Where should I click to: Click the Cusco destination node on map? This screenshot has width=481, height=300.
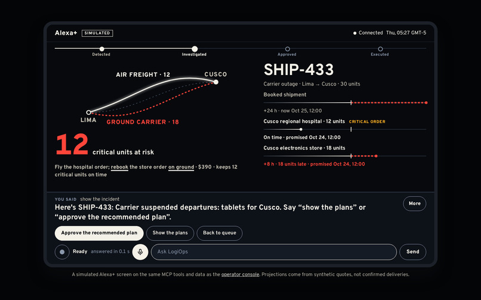pos(216,82)
